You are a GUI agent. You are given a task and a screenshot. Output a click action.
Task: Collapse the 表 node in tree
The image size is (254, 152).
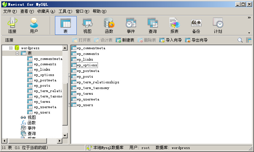point(17,54)
